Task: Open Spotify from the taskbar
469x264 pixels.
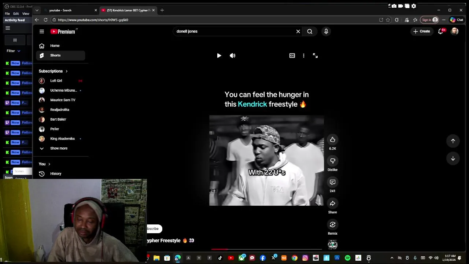Action: click(347, 258)
